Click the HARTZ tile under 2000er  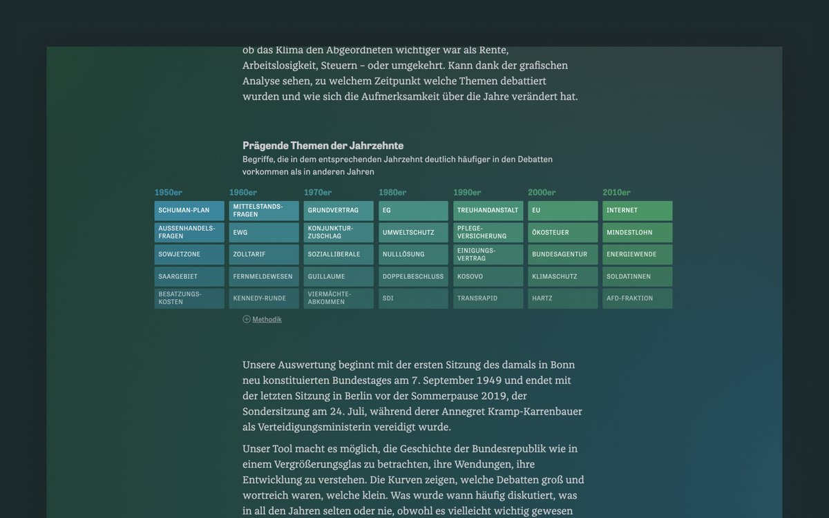(x=562, y=298)
